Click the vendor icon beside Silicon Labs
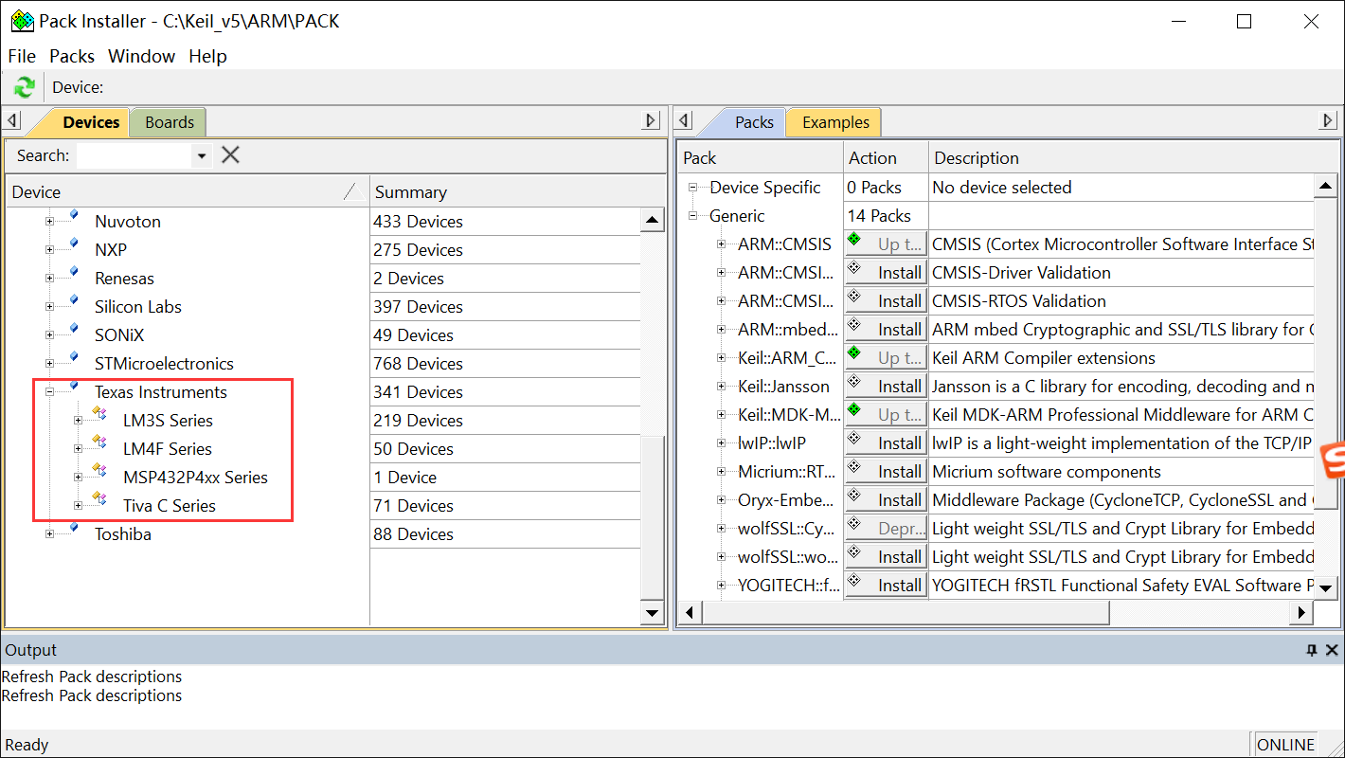 [x=74, y=302]
